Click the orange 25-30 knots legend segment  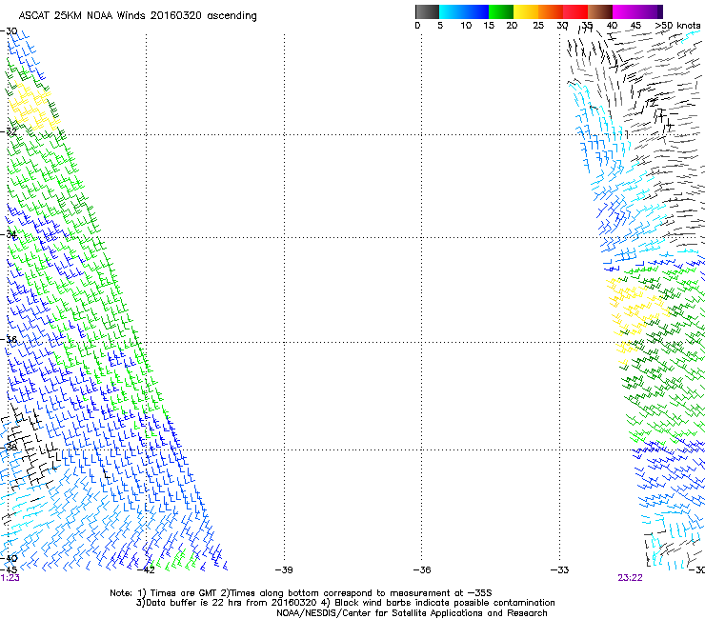[551, 11]
